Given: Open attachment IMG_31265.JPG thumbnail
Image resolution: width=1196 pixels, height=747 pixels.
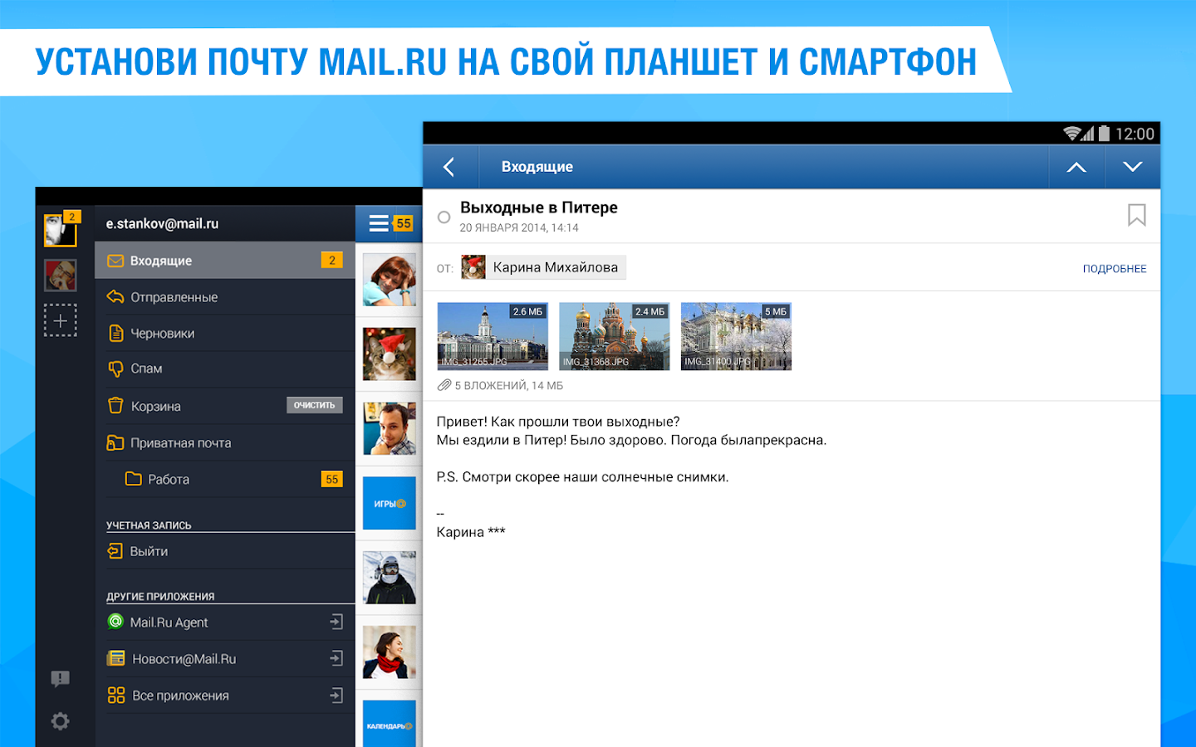Looking at the screenshot, I should tap(493, 336).
